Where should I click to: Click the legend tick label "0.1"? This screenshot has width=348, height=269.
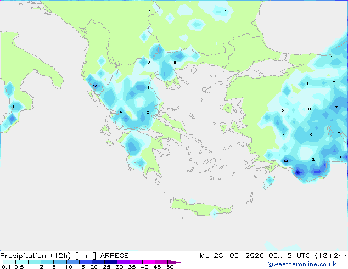(6, 267)
